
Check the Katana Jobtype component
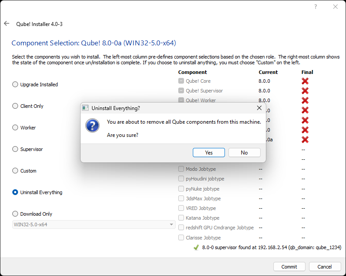(181, 218)
